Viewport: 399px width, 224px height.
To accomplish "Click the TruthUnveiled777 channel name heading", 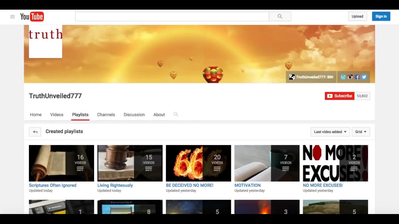I will coord(55,96).
